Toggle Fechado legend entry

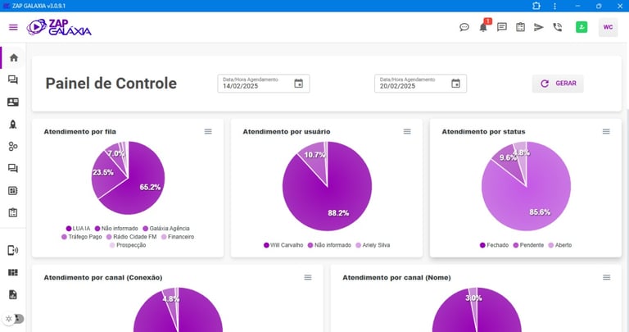tap(494, 245)
